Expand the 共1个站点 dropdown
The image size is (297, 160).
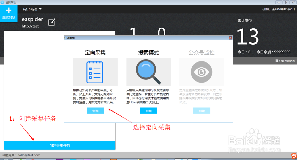[32, 9]
